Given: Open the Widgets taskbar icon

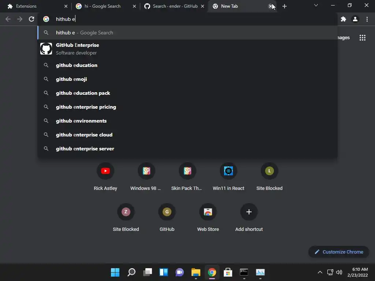Looking at the screenshot, I should coord(164,272).
